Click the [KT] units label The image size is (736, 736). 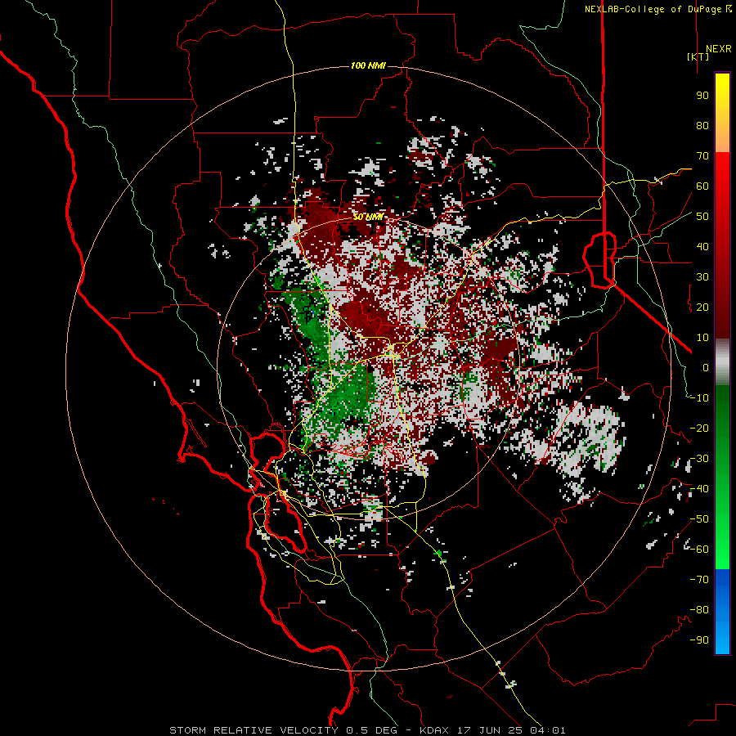pos(698,56)
